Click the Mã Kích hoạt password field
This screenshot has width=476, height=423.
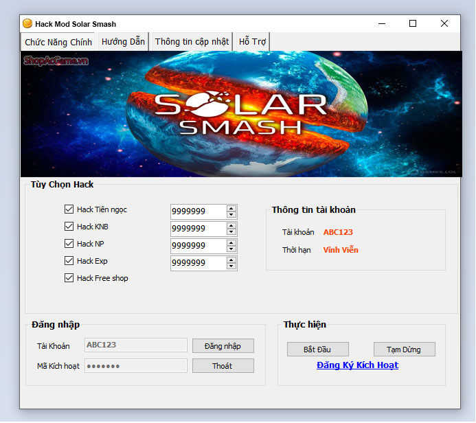136,365
